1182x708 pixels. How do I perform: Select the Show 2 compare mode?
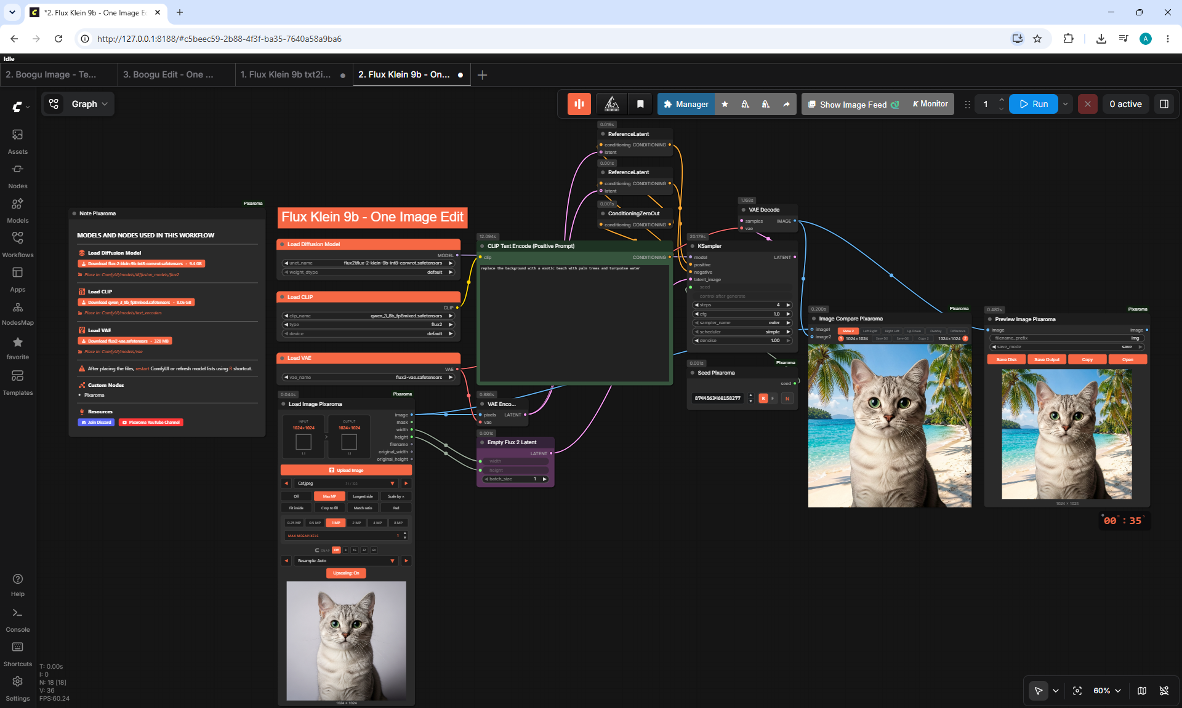point(848,331)
